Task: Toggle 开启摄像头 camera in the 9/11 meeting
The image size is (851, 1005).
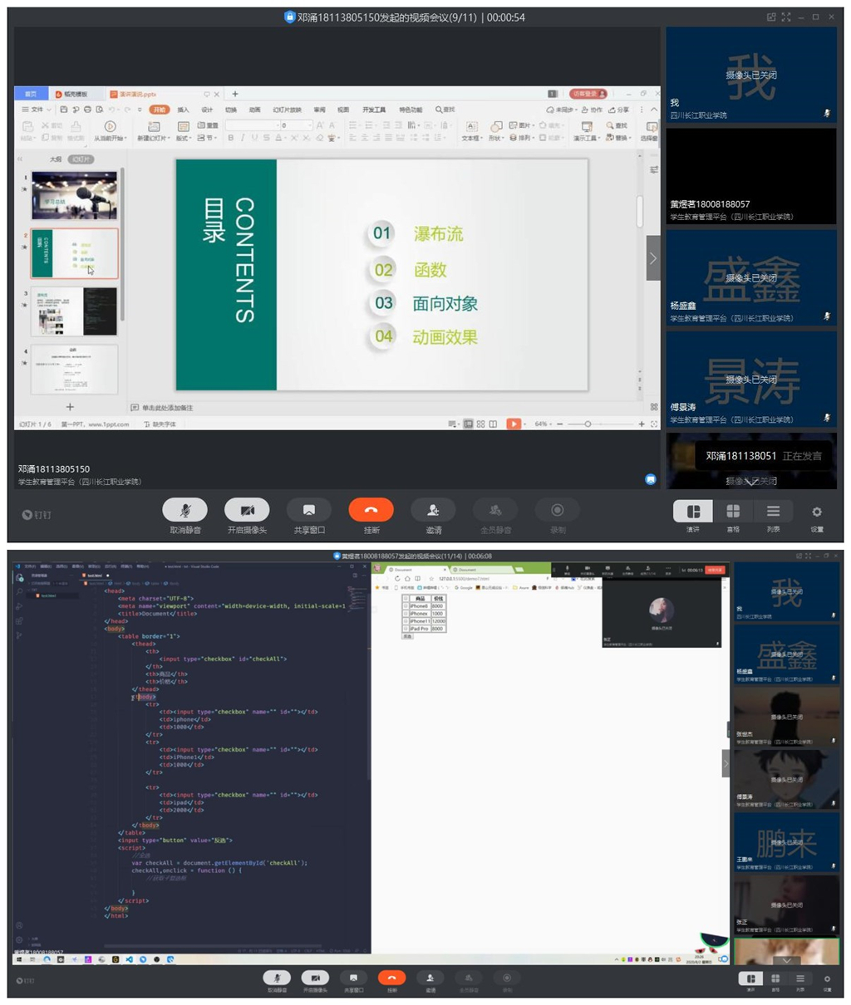Action: [x=247, y=510]
